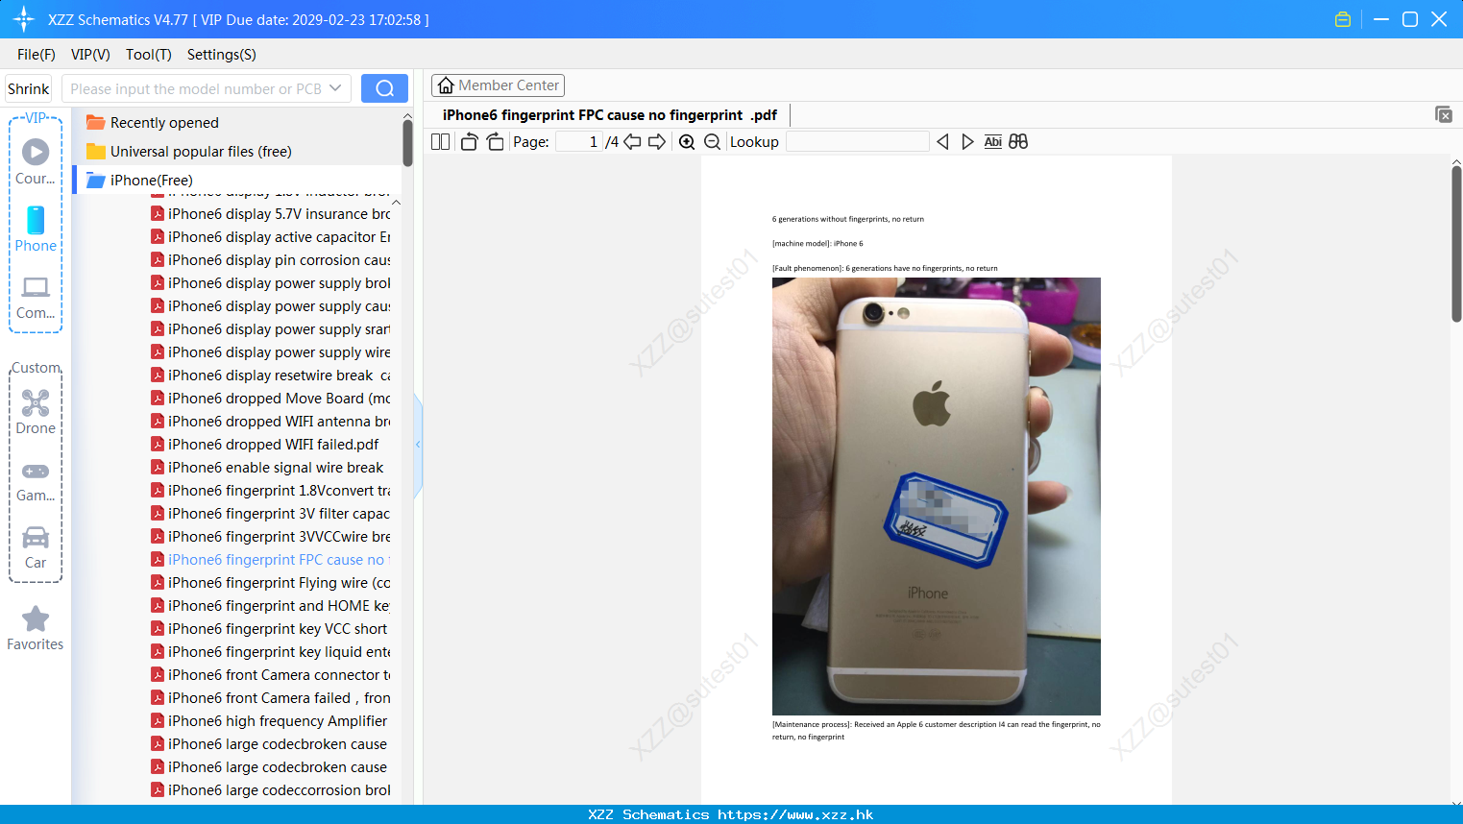This screenshot has height=824, width=1463.
Task: Toggle two-page layout view icon
Action: [x=441, y=142]
